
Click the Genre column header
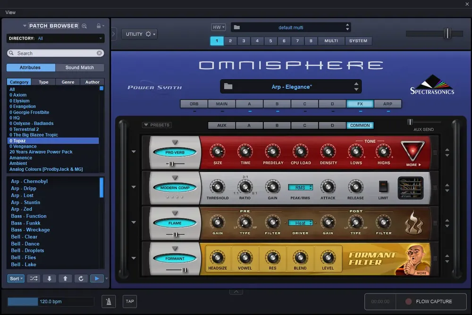pyautogui.click(x=67, y=82)
